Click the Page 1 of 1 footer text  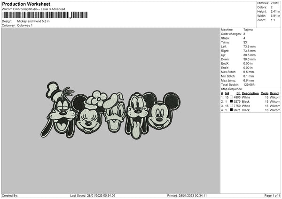click(x=272, y=195)
